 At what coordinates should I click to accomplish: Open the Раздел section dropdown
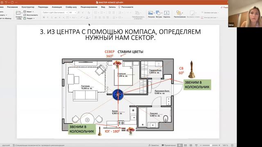pos(29,18)
